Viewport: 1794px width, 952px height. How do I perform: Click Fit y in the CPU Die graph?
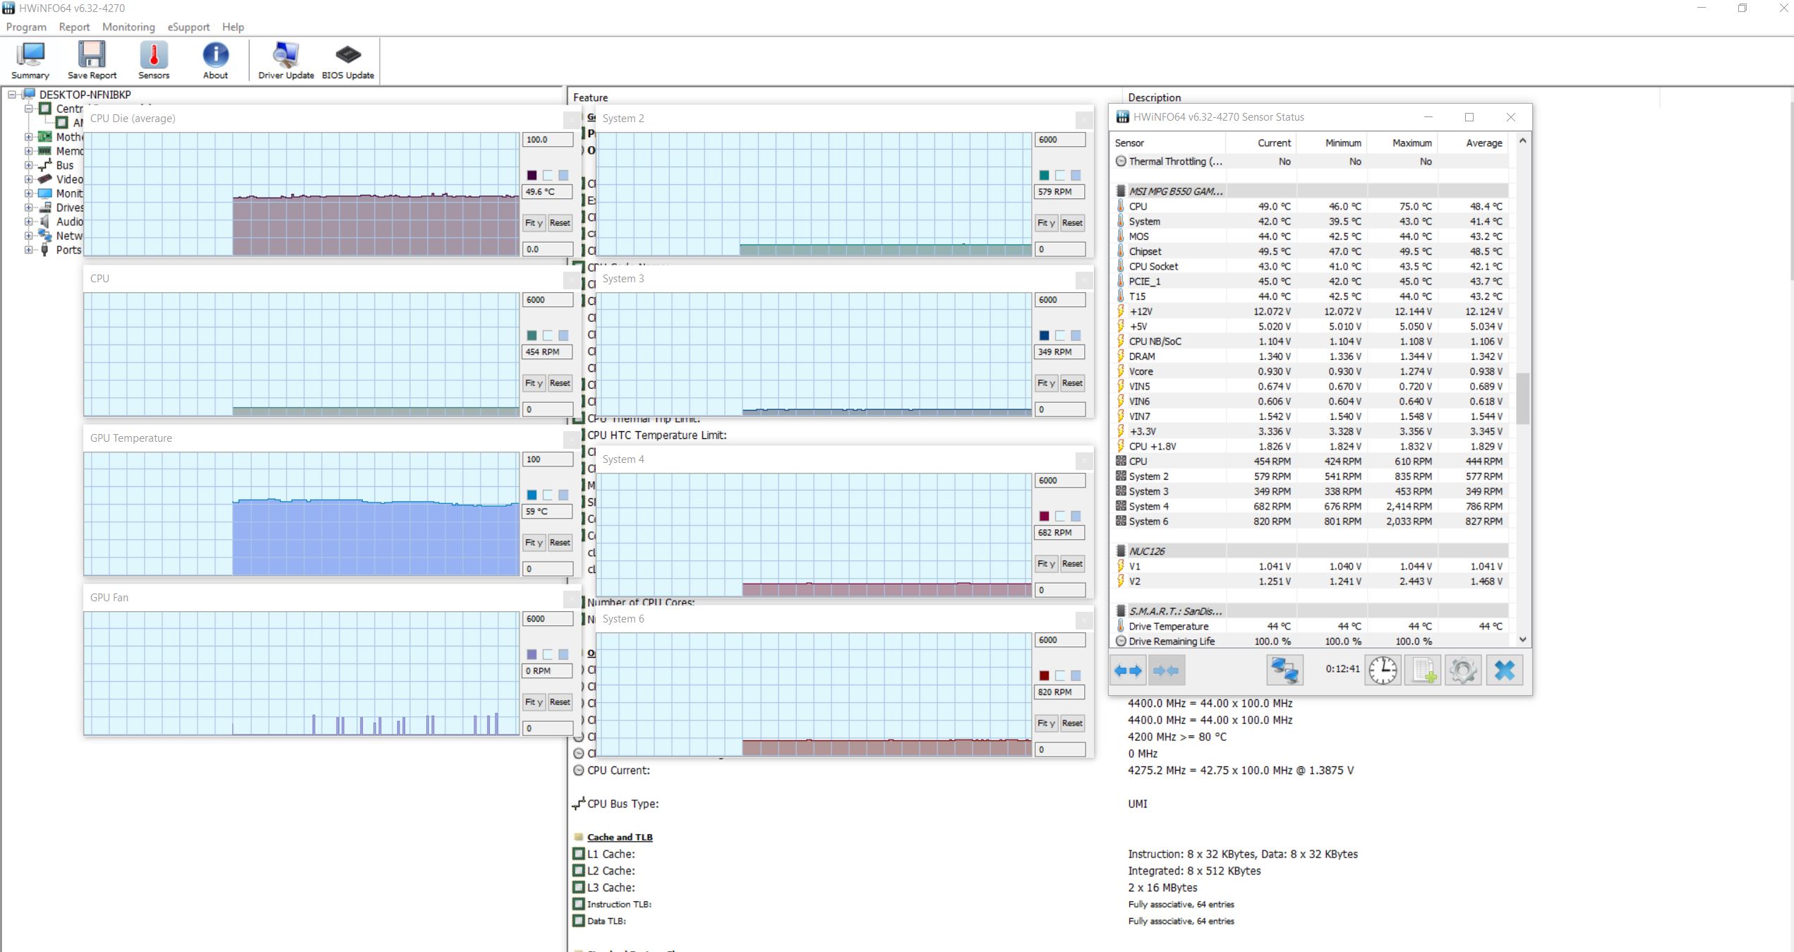click(534, 223)
